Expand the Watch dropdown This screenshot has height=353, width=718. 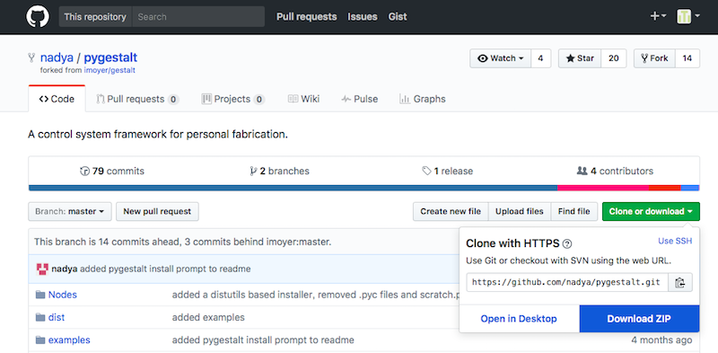pos(501,58)
